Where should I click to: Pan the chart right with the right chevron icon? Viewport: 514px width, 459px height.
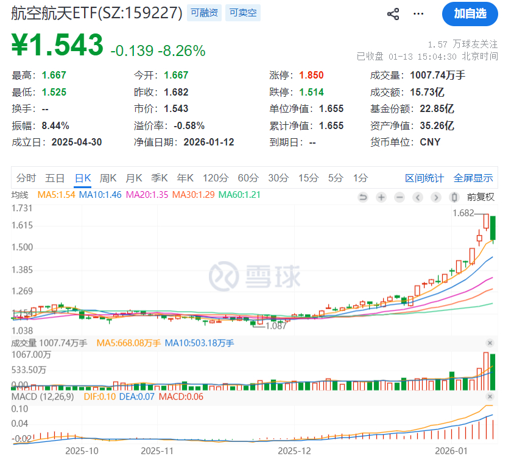tap(436, 197)
